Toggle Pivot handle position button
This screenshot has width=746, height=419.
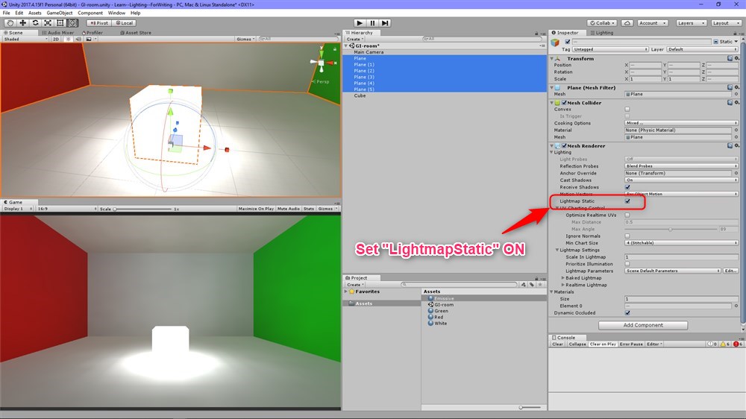99,23
